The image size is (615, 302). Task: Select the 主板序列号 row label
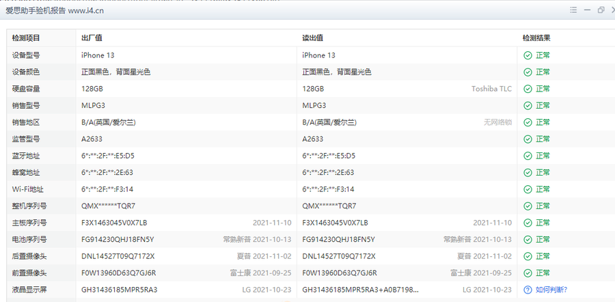click(29, 223)
